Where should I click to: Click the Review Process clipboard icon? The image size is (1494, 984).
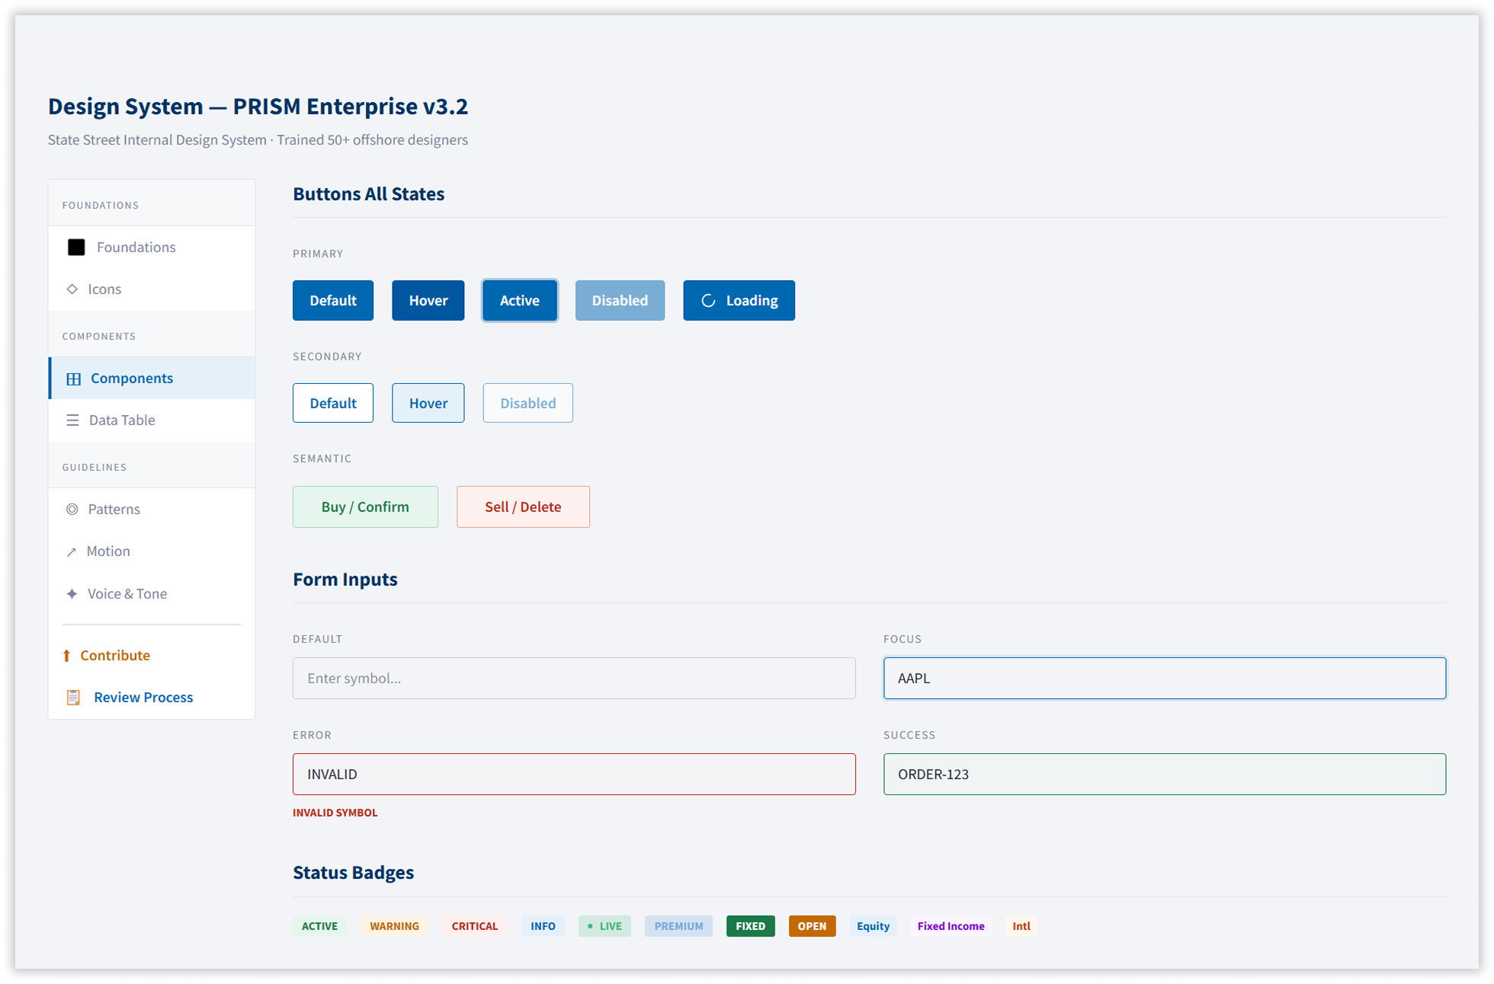pos(73,697)
